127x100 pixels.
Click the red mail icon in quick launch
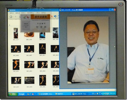coord(33,94)
